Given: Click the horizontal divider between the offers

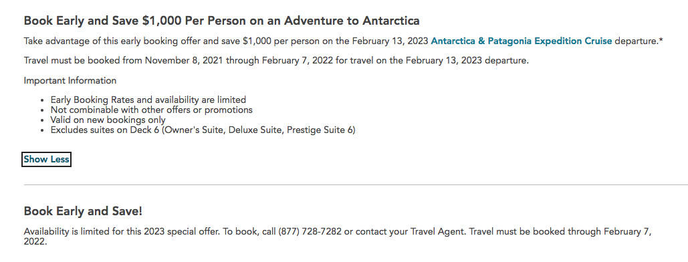Looking at the screenshot, I should tap(356, 184).
